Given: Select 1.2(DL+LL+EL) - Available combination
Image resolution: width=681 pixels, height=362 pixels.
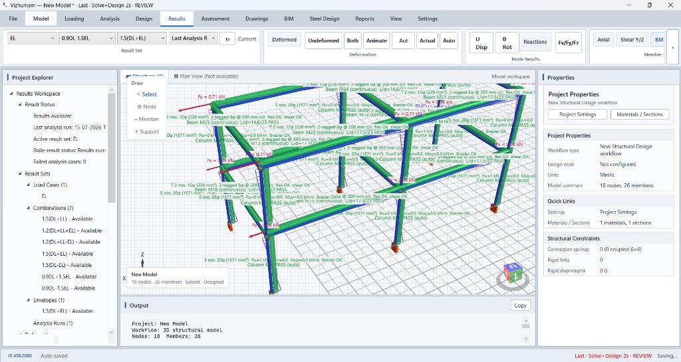Looking at the screenshot, I should pos(72,230).
